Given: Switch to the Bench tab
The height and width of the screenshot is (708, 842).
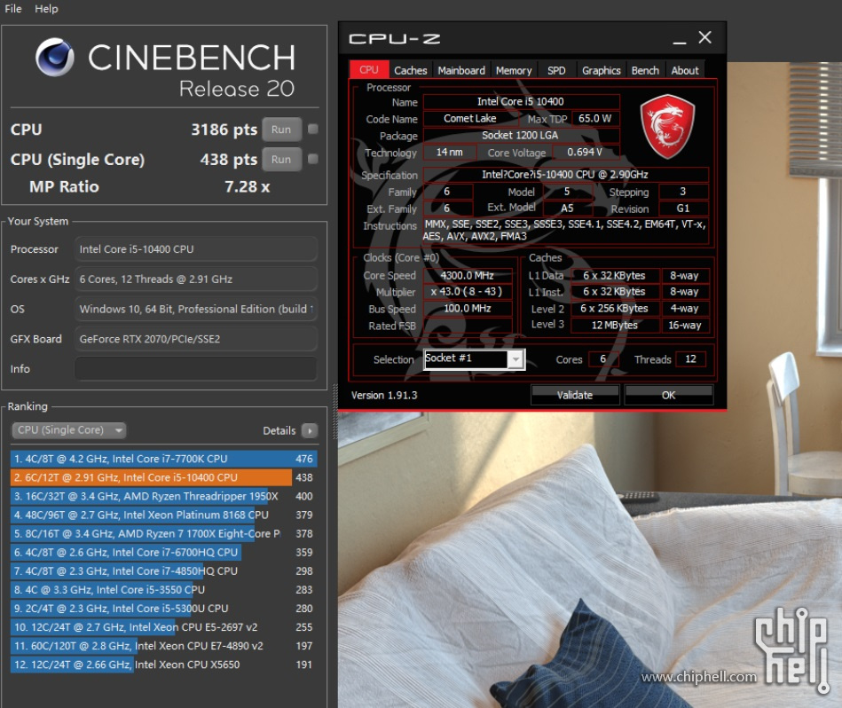Looking at the screenshot, I should (x=645, y=69).
